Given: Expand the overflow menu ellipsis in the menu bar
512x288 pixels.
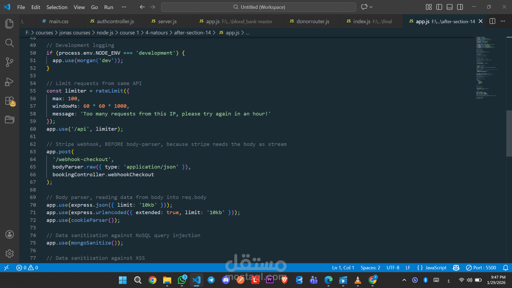Looking at the screenshot, I should point(124,7).
